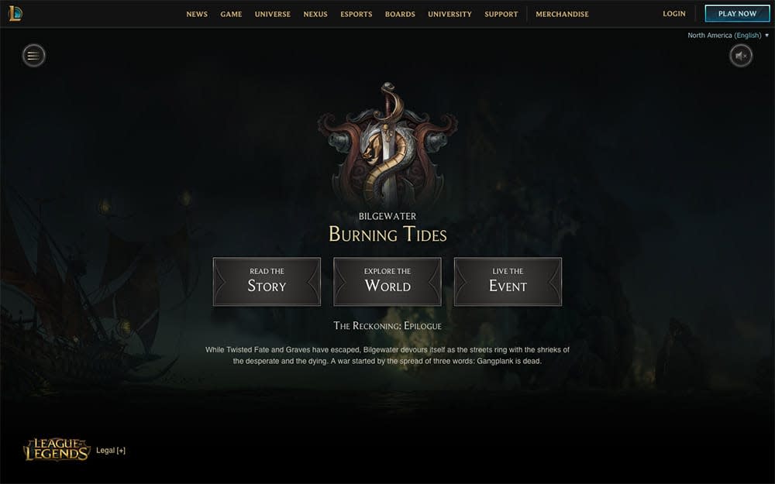The image size is (775, 484).
Task: Select the Read the Story button
Action: pyautogui.click(x=267, y=282)
